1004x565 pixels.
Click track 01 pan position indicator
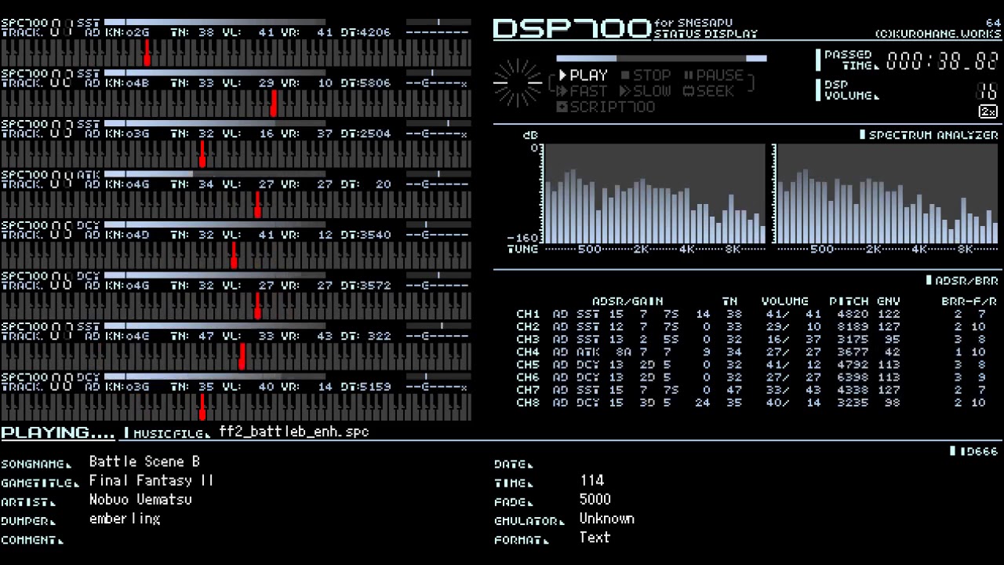(438, 22)
